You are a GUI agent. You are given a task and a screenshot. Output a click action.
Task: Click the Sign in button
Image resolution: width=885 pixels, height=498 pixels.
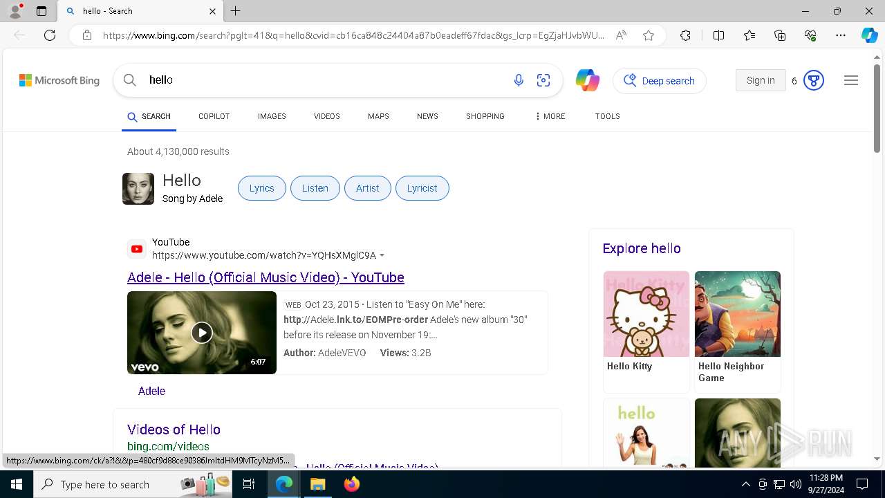click(761, 80)
